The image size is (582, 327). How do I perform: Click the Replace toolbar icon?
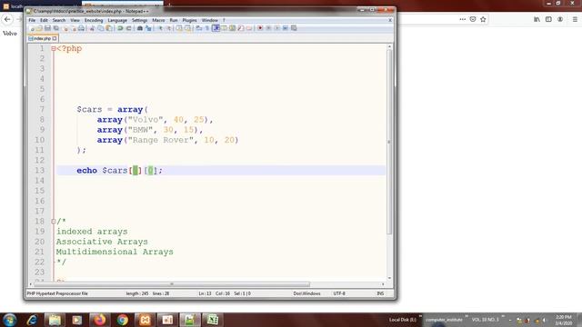coord(148,28)
